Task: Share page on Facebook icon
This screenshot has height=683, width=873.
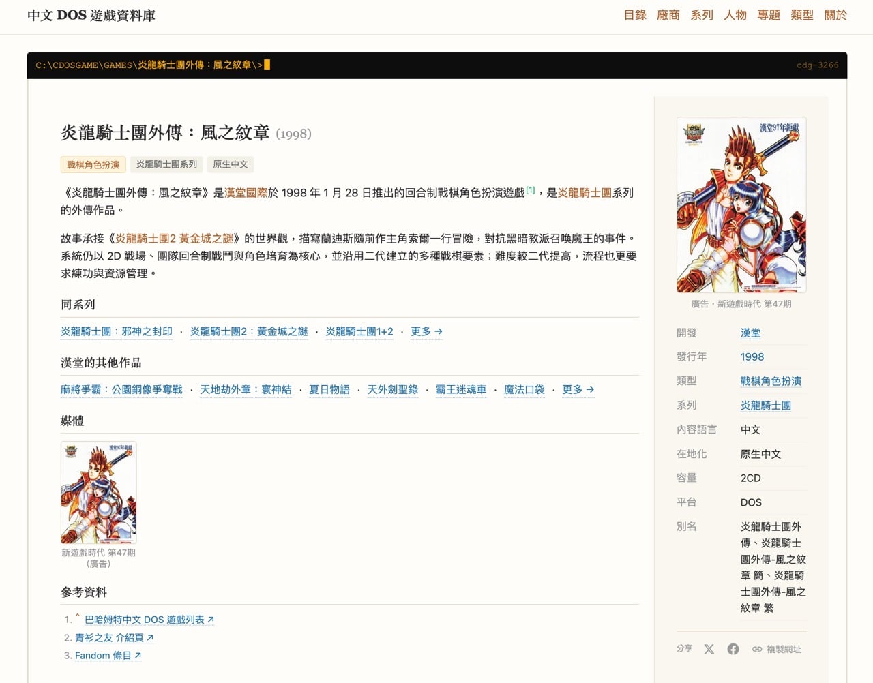Action: tap(733, 649)
